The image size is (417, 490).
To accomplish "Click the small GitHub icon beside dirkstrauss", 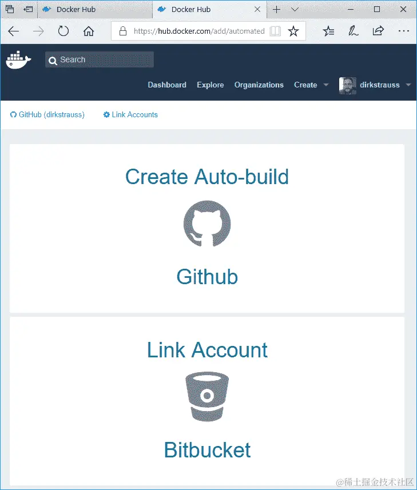I will pos(13,115).
